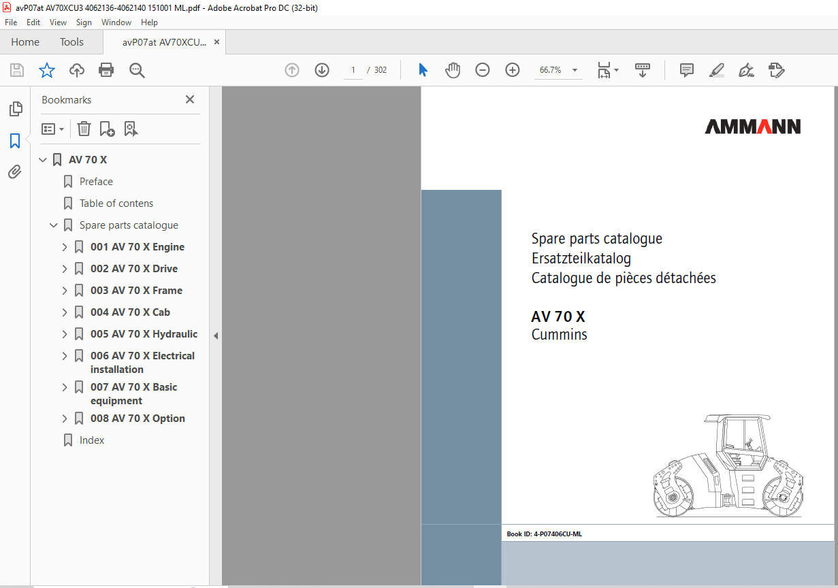Close the avP07at document tab
Image resolution: width=838 pixels, height=588 pixels.
[216, 42]
